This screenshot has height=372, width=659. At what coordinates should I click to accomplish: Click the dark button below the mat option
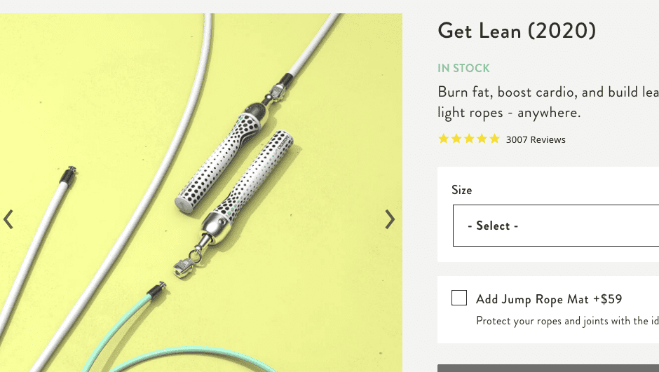coord(548,368)
